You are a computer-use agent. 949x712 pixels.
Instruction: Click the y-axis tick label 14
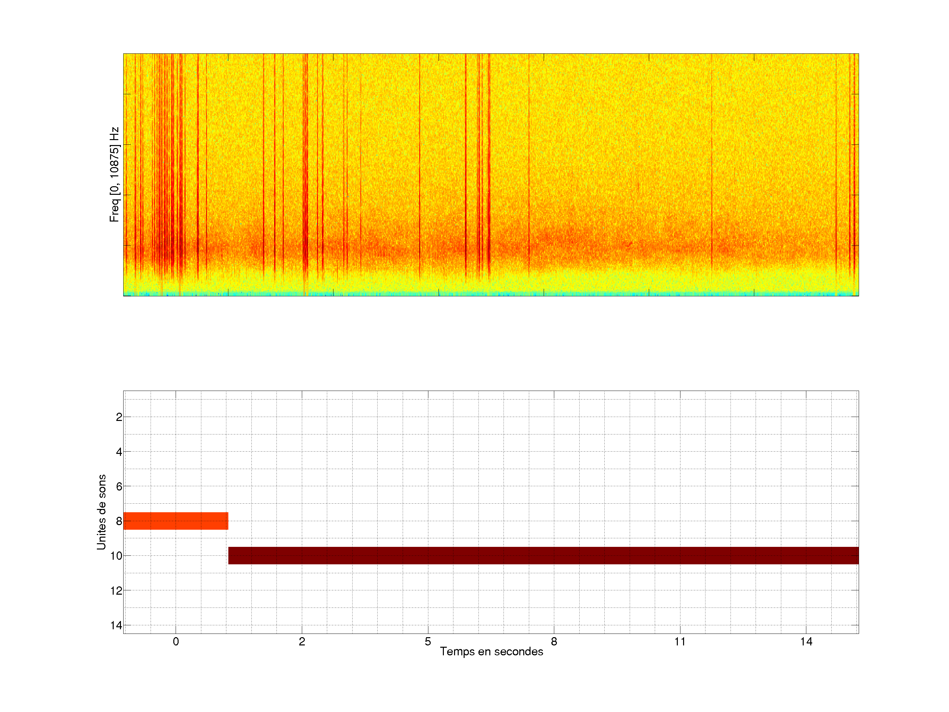[x=116, y=625]
